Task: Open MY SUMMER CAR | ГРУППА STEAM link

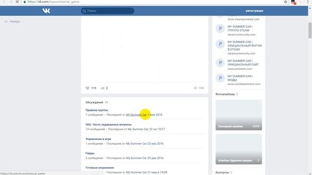Action: 240,28
